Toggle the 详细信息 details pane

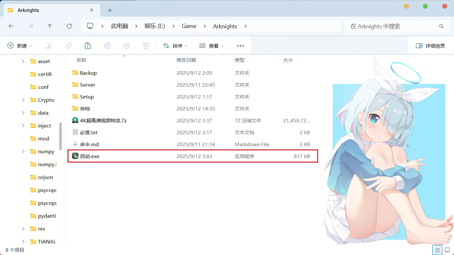[431, 45]
